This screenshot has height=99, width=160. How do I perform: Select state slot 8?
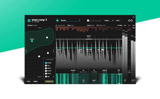(100, 20)
